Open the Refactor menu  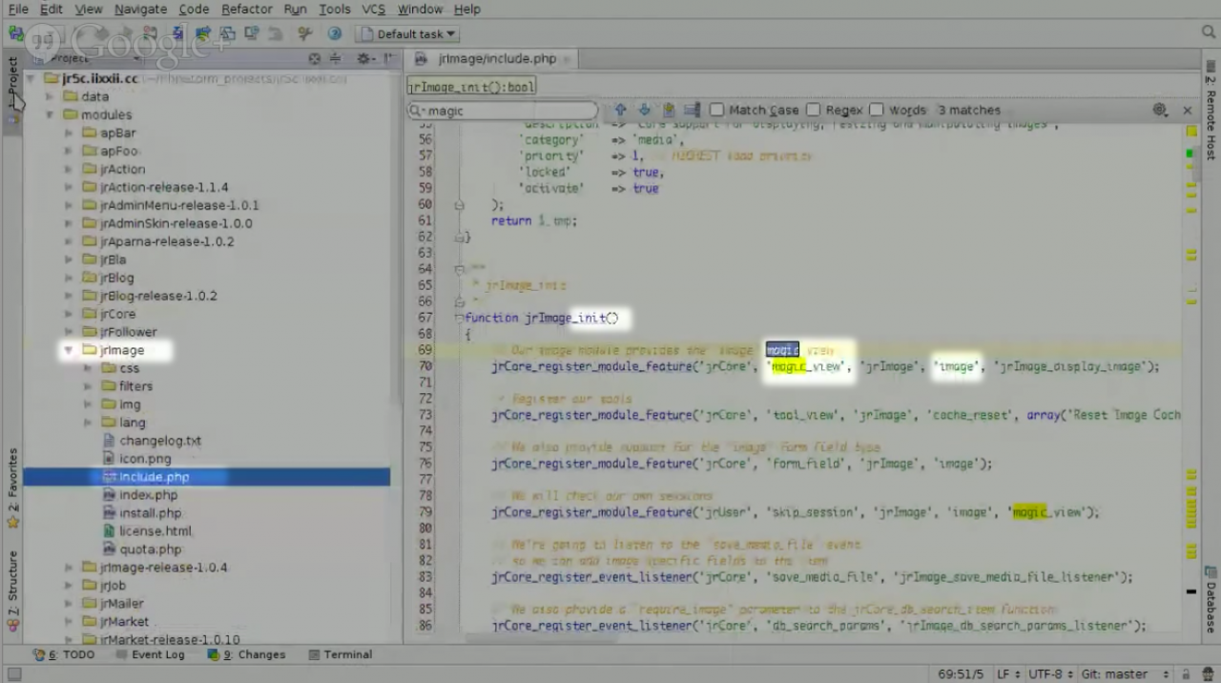[x=246, y=9]
